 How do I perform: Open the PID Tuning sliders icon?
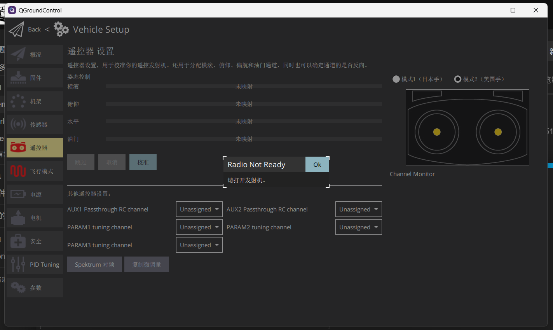coord(18,264)
